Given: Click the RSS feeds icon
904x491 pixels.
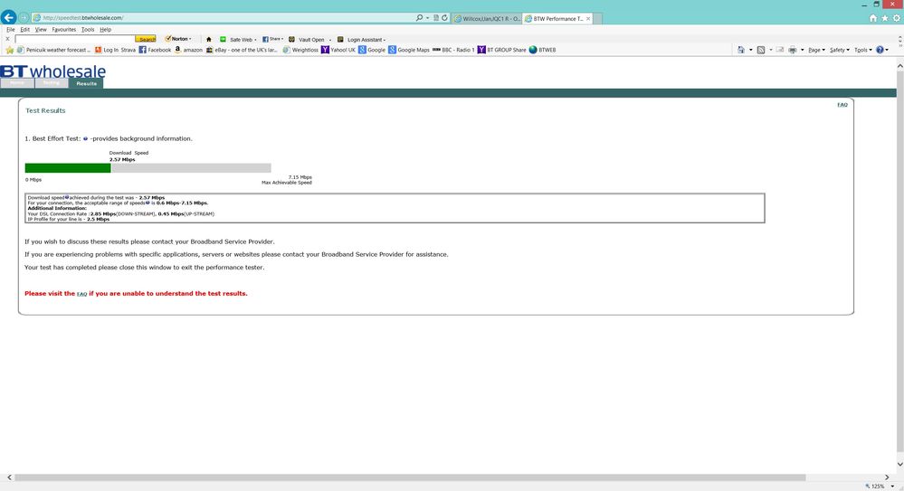Looking at the screenshot, I should click(x=761, y=50).
